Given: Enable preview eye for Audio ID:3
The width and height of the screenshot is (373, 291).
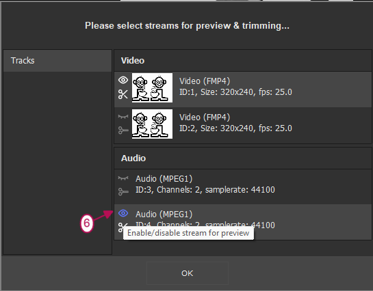Looking at the screenshot, I should 123,178.
